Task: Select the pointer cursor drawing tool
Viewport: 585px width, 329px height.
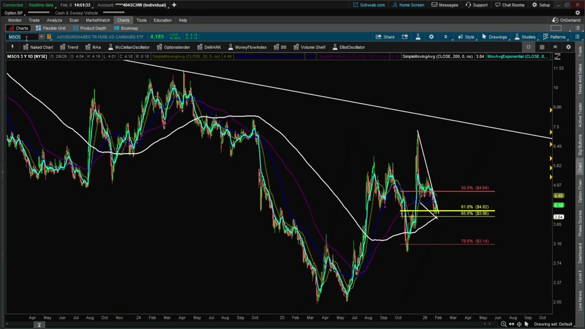Action: pyautogui.click(x=526, y=324)
